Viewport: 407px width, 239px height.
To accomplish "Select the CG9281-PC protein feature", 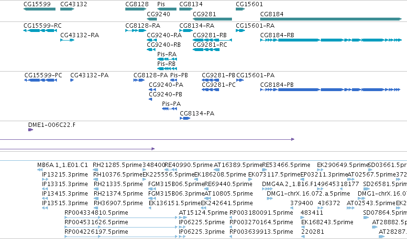I will 210,90.
